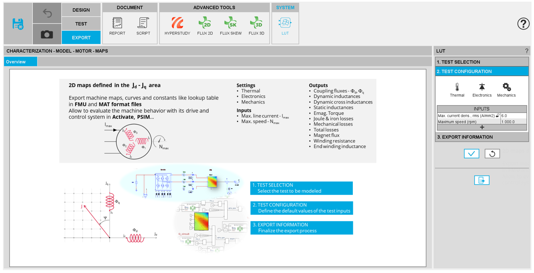The height and width of the screenshot is (273, 534).
Task: Click the LUT panel title text
Action: coord(441,51)
